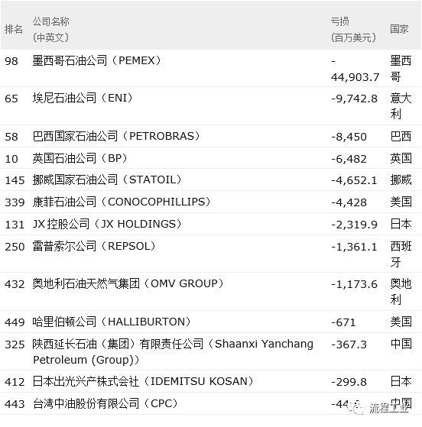The image size is (422, 427).
Task: Click the ENI company row
Action: [211, 106]
